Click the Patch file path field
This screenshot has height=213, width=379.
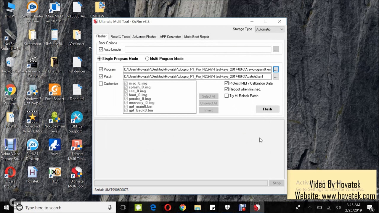[197, 77]
